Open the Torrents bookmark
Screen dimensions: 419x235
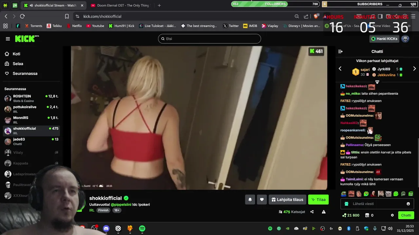click(33, 26)
